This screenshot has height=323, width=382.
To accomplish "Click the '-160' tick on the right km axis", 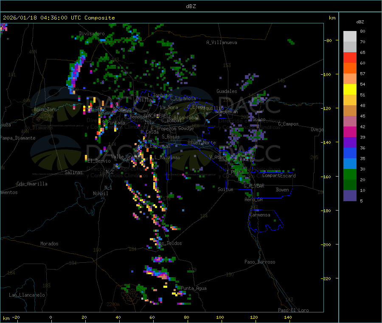I will [x=326, y=177].
